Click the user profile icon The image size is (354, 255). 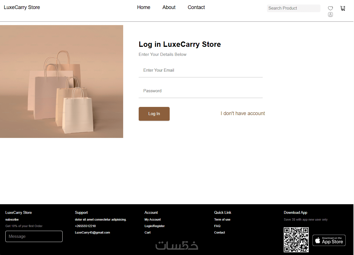pyautogui.click(x=330, y=15)
